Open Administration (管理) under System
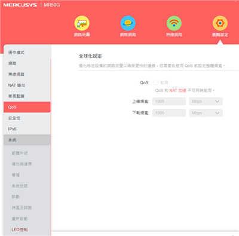Screen dimensions: 239x236 pyautogui.click(x=16, y=175)
